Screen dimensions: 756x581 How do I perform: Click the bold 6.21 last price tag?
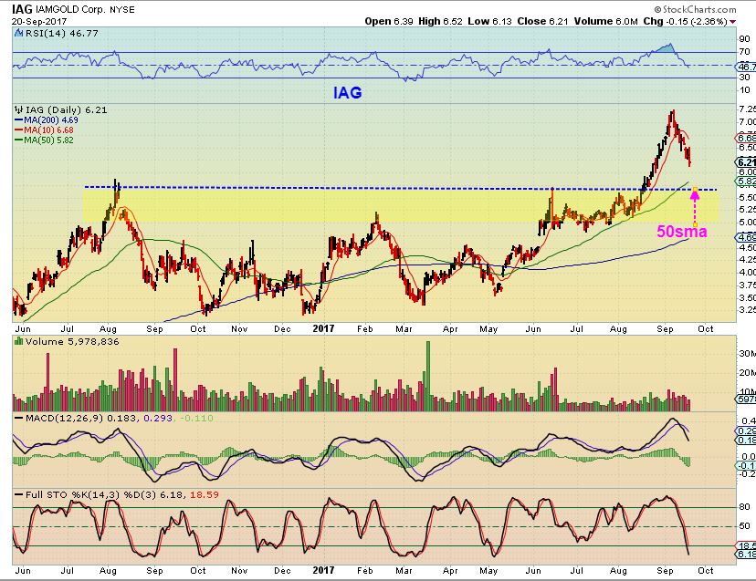[x=746, y=162]
